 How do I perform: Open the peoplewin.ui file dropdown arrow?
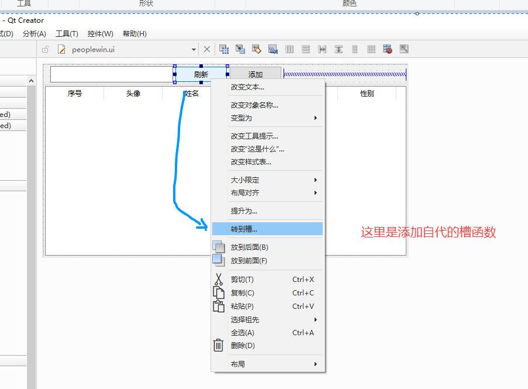(x=194, y=50)
